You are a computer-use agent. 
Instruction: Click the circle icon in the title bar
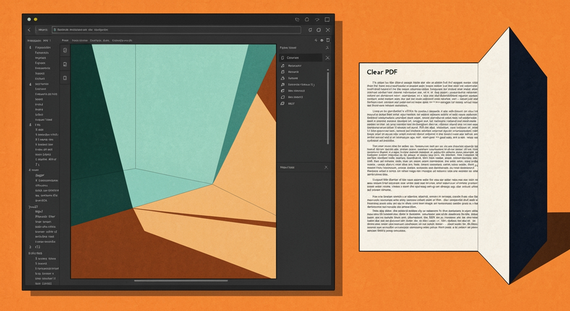tap(307, 19)
